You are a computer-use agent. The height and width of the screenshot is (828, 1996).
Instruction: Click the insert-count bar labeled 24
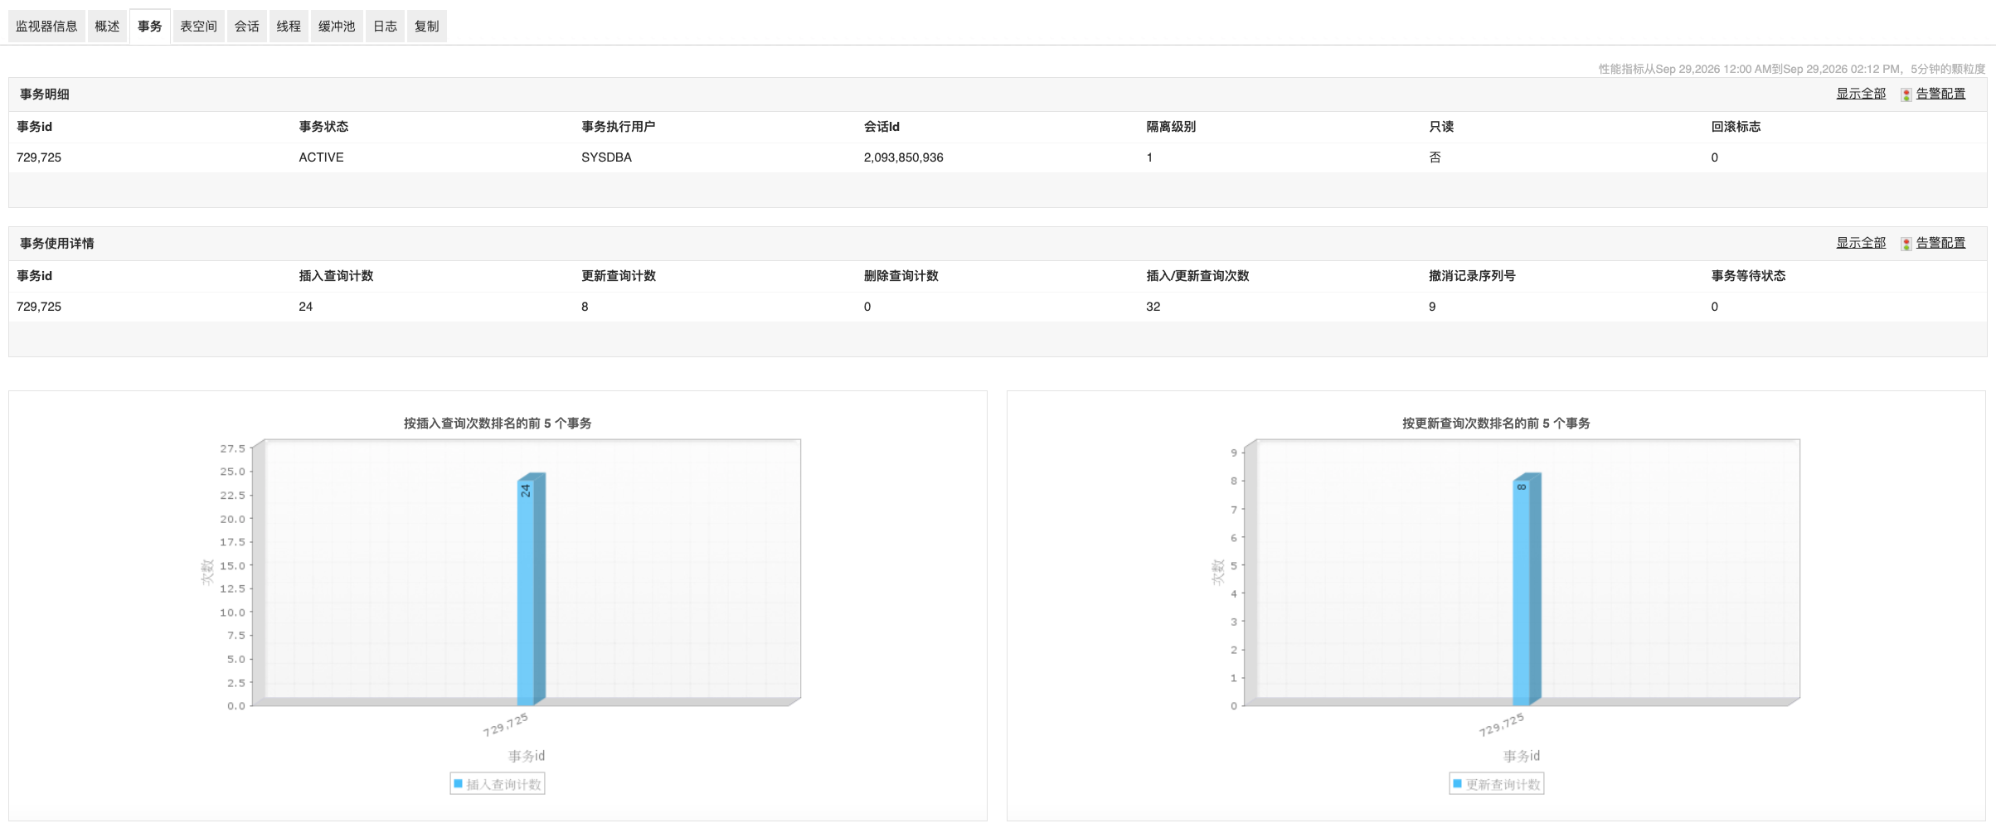(531, 590)
